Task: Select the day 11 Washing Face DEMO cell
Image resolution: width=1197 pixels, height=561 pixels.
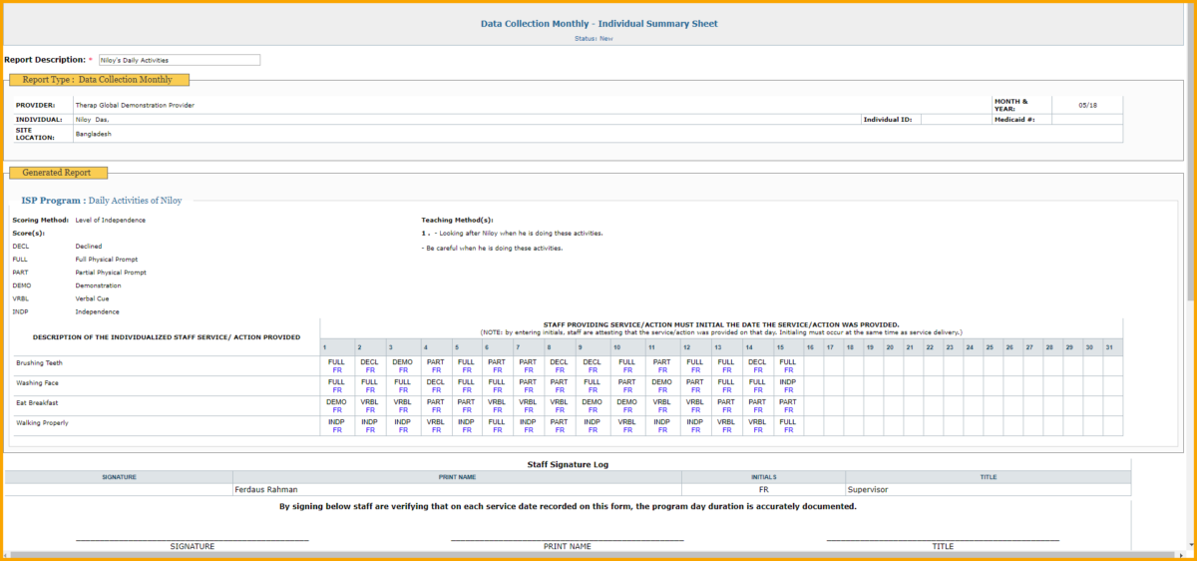Action: point(661,385)
